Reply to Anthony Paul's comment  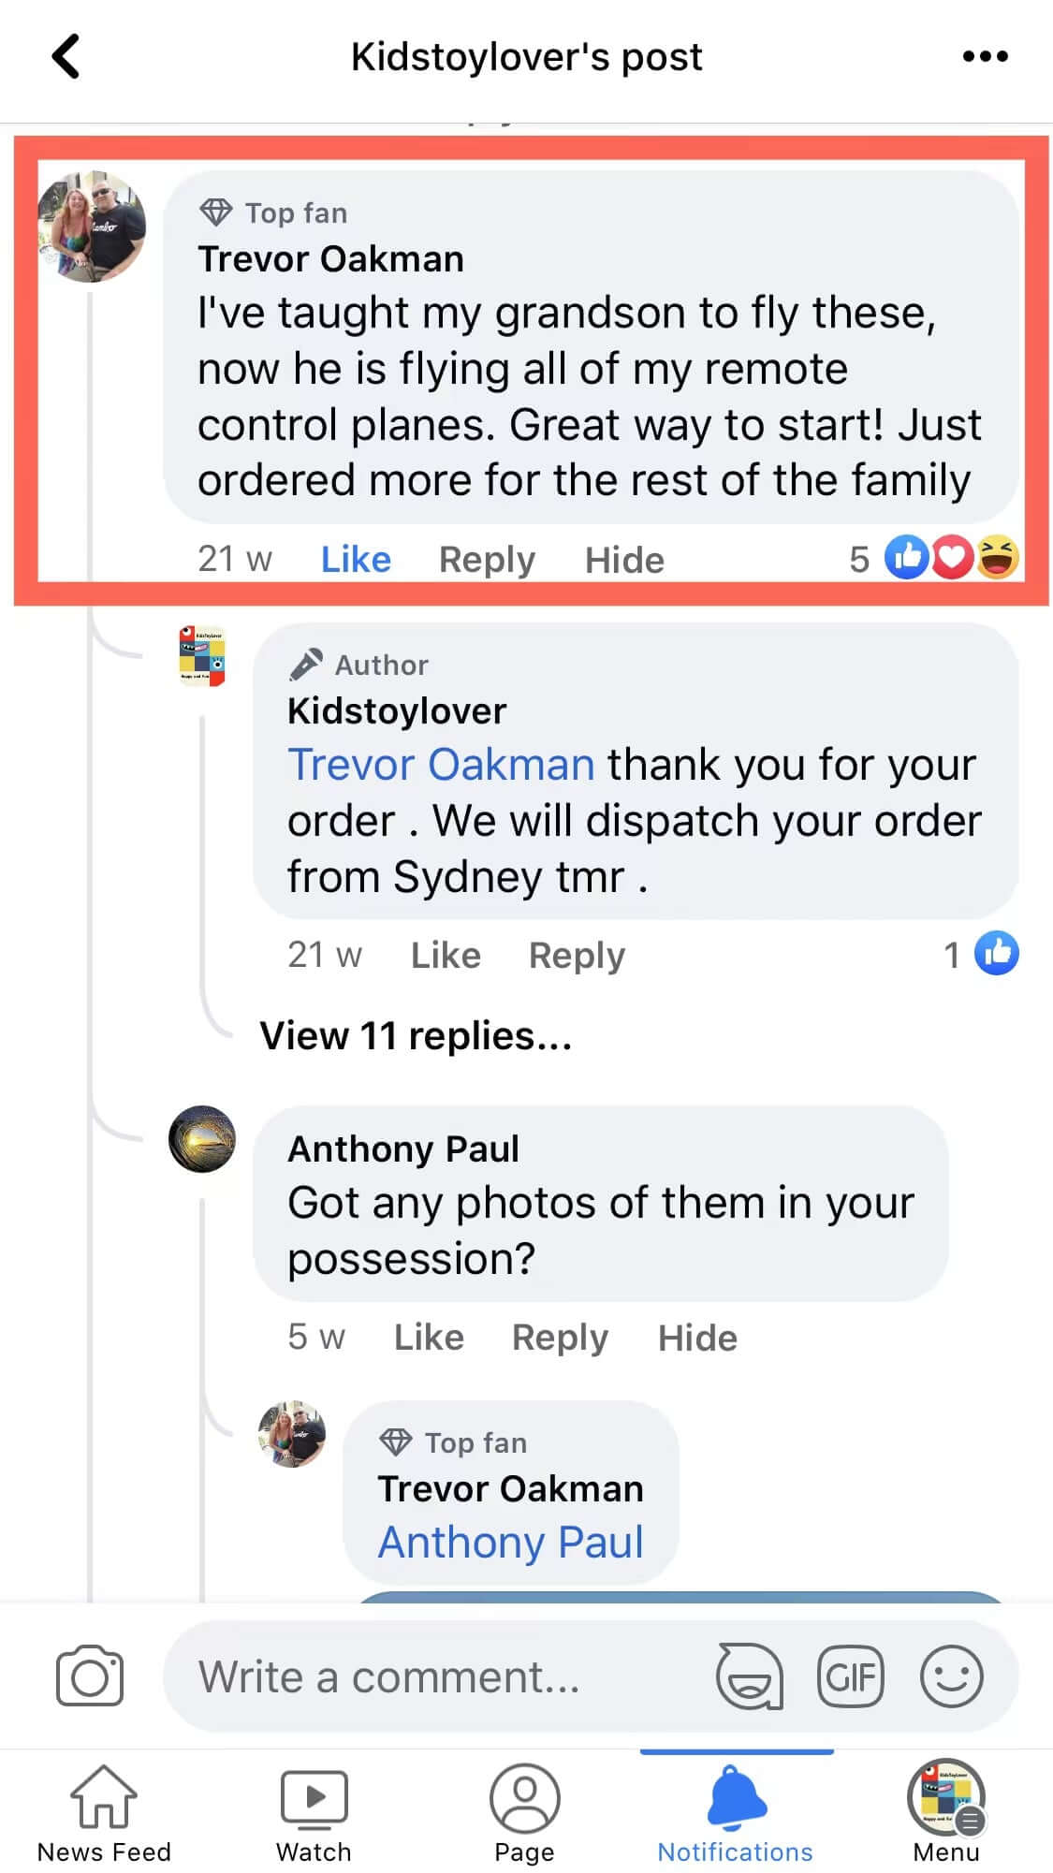(560, 1338)
